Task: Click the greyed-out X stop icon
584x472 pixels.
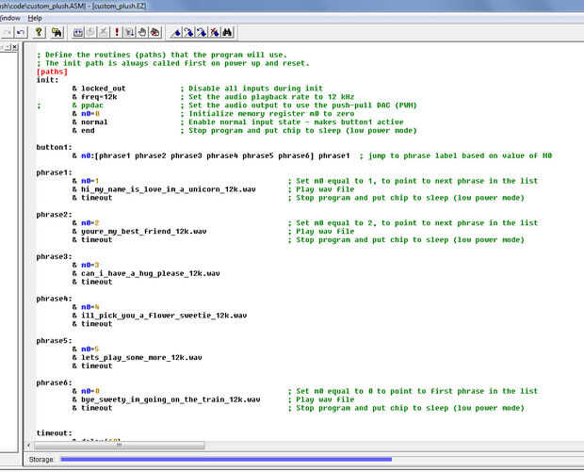Action: [104, 33]
